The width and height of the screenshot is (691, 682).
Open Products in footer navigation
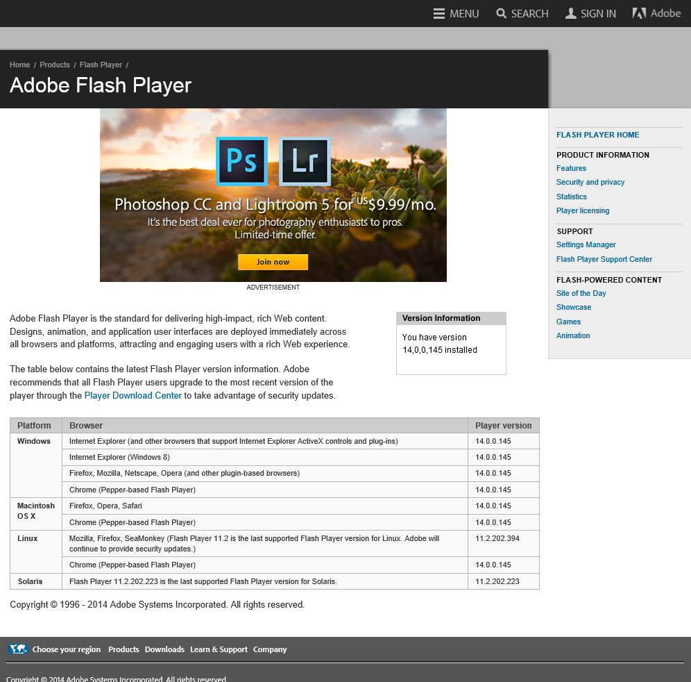coord(123,649)
